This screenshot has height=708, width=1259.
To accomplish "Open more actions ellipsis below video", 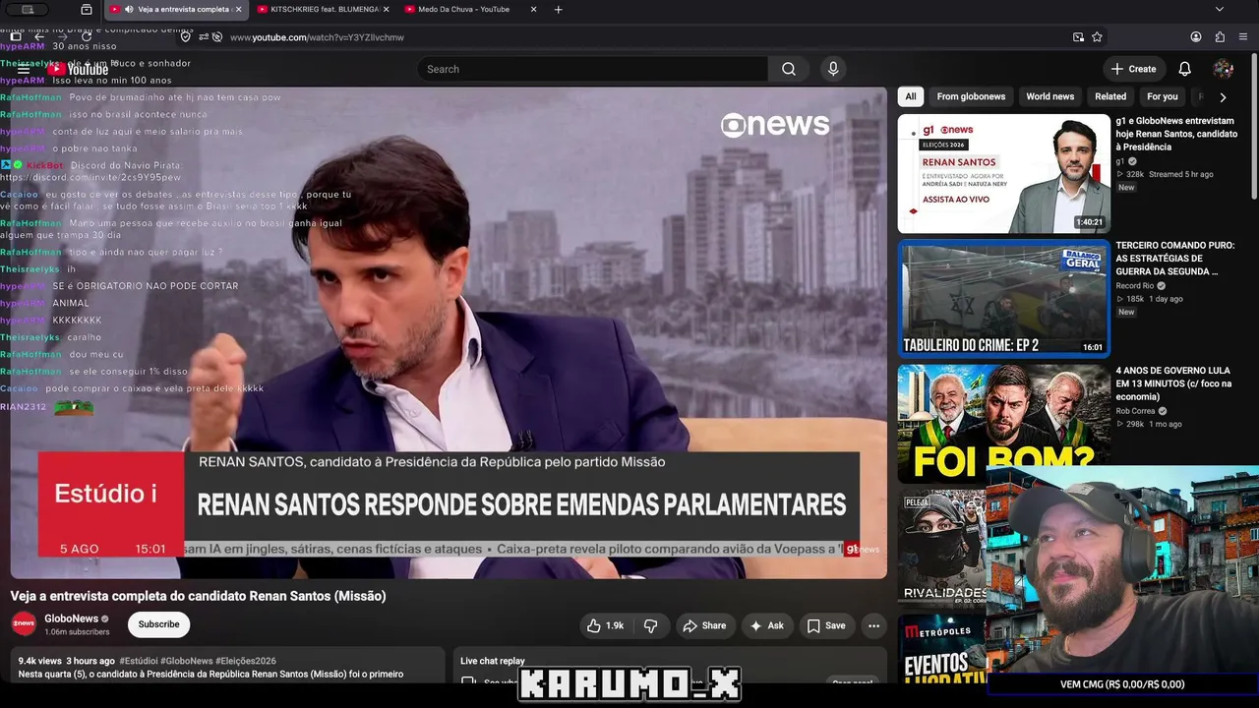I will pos(873,625).
